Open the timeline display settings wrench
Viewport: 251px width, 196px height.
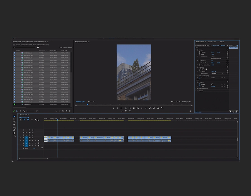[x=36, y=120]
